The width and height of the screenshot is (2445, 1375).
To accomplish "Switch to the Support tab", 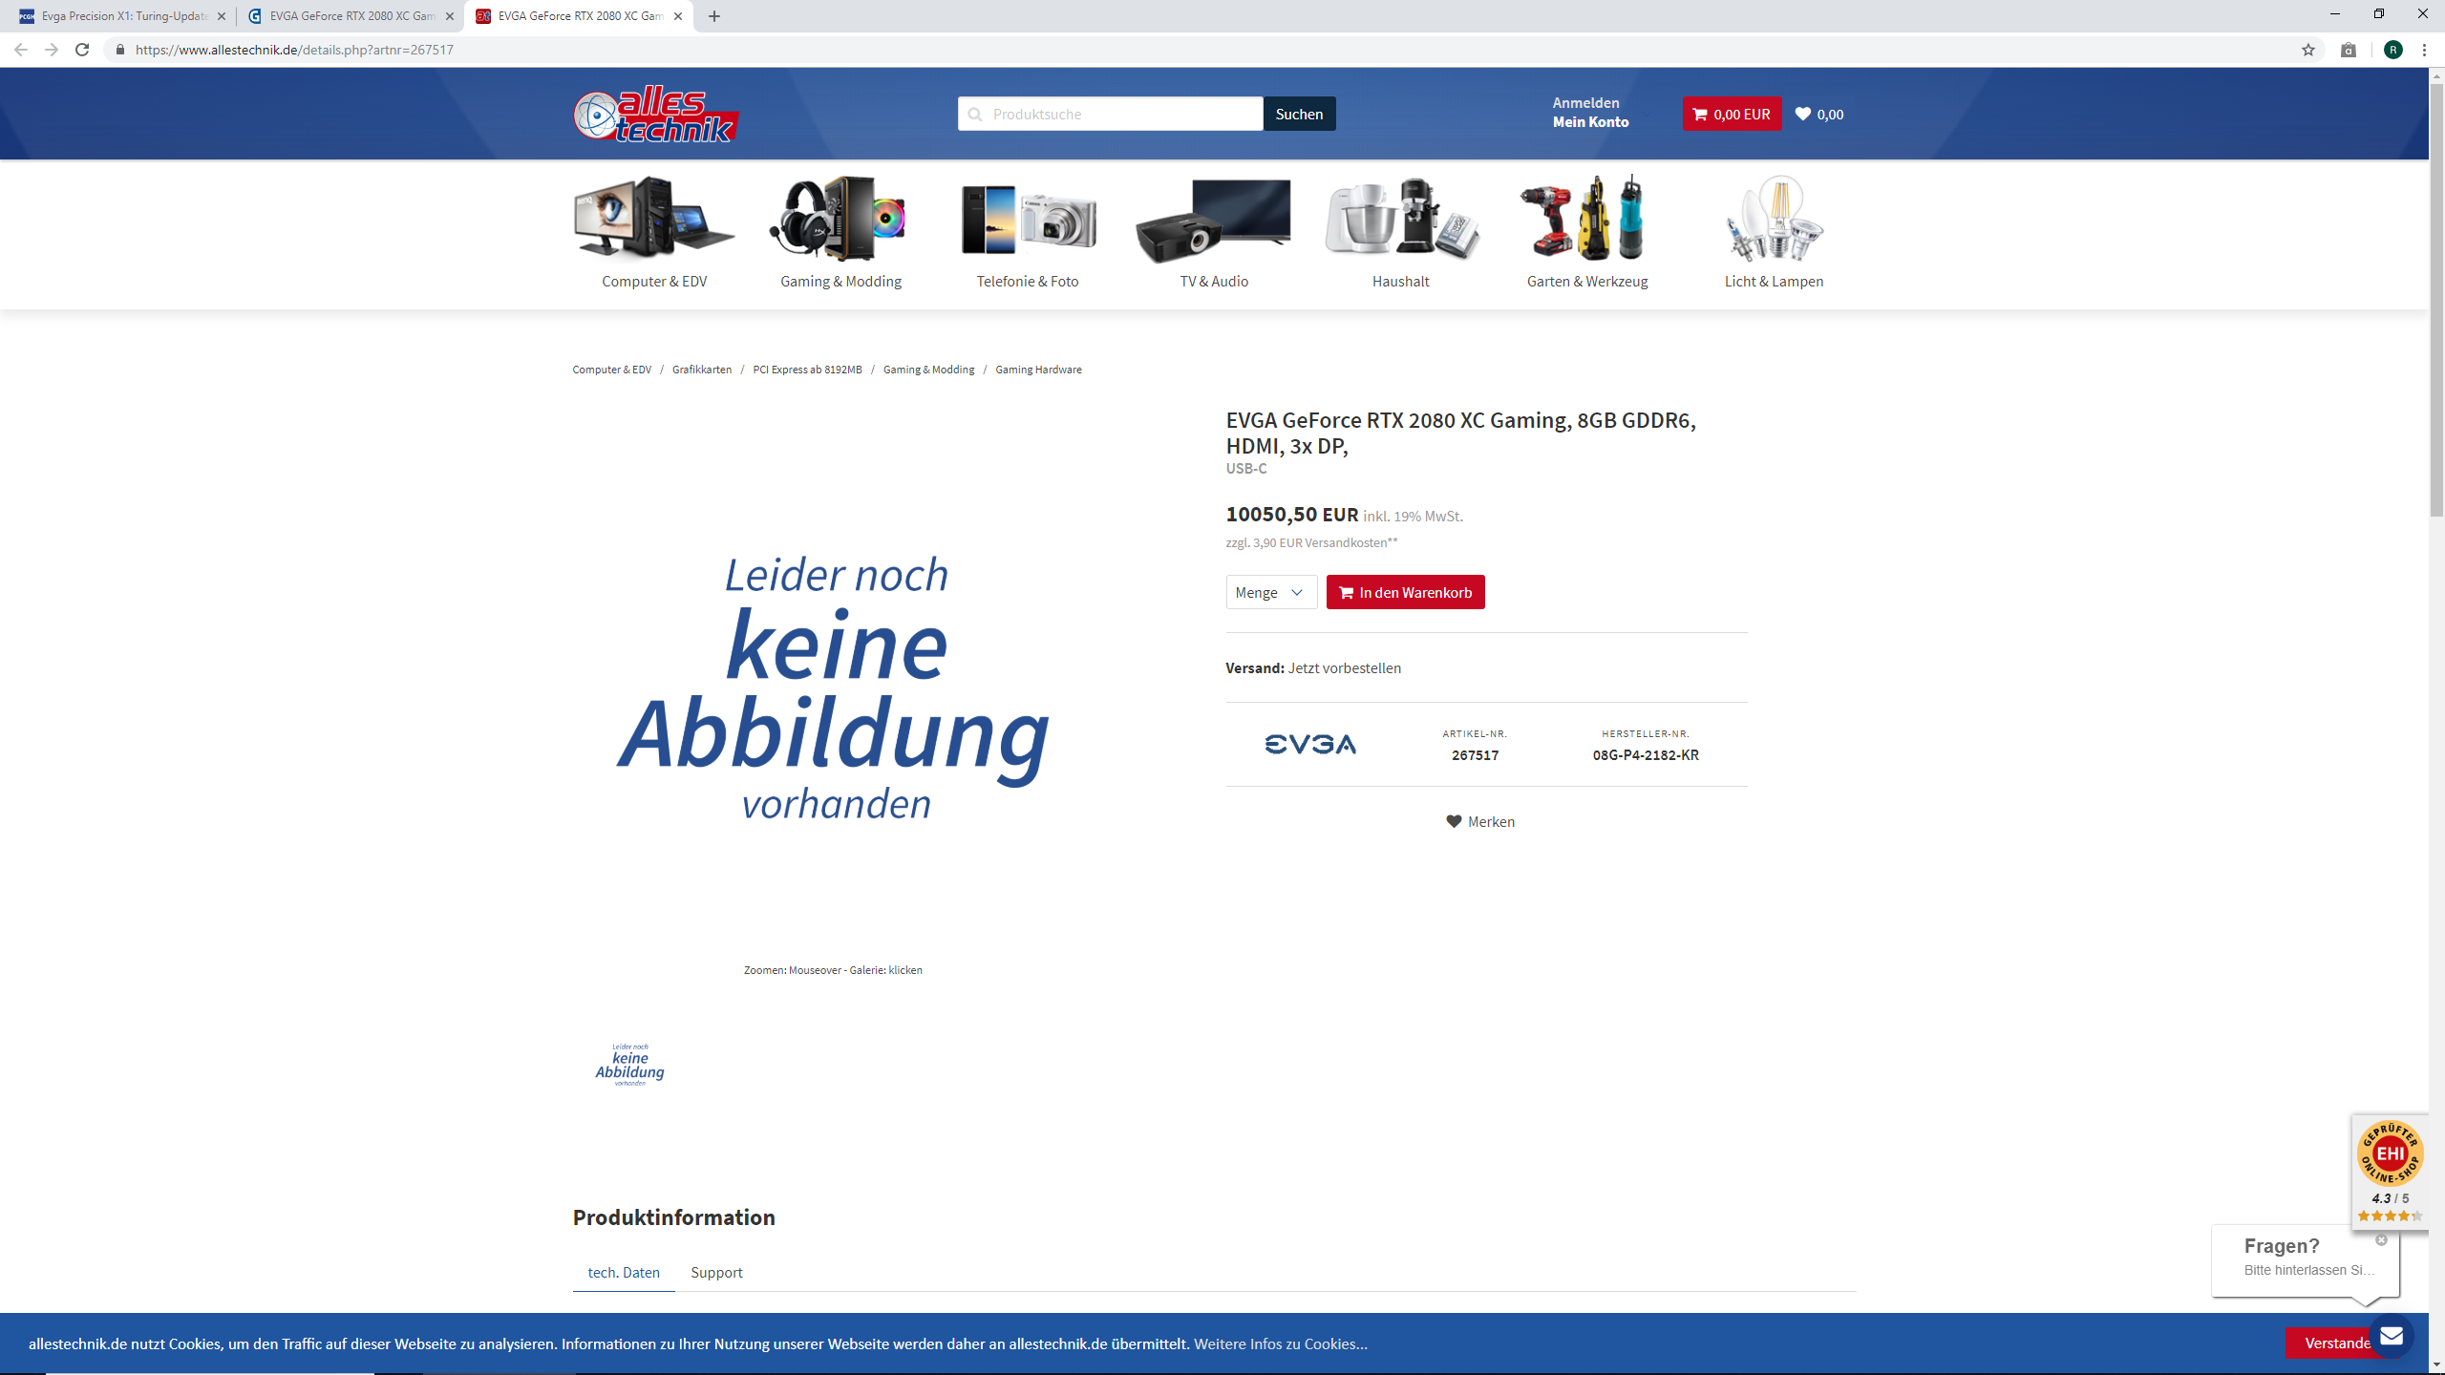I will [716, 1272].
